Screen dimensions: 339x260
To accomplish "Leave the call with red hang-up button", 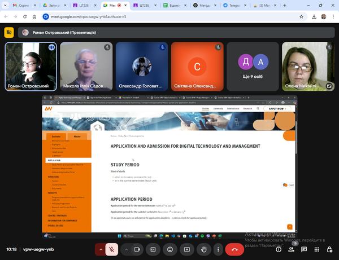I will click(234, 249).
